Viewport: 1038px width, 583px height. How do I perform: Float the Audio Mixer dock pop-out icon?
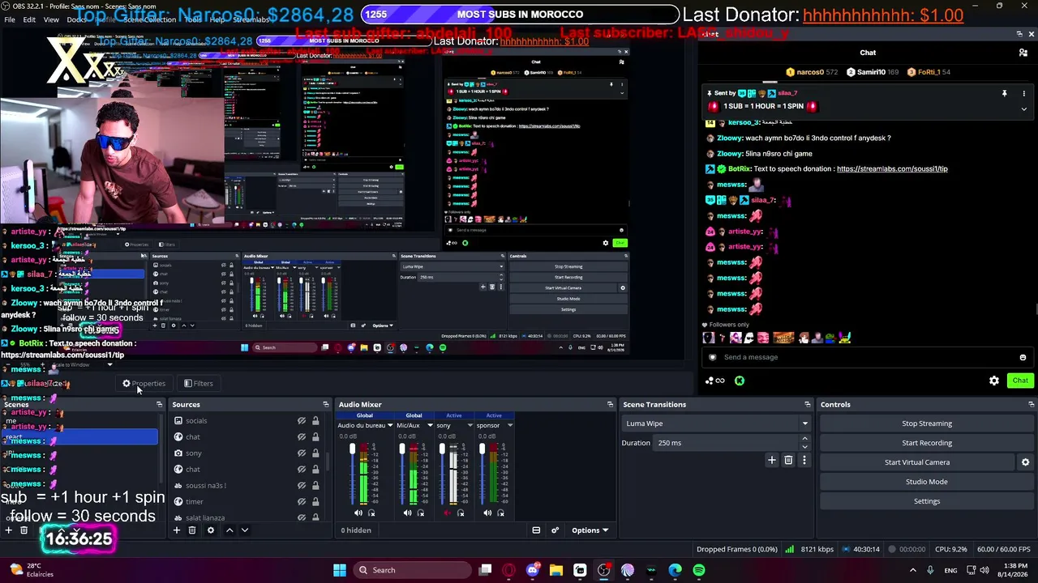click(611, 404)
